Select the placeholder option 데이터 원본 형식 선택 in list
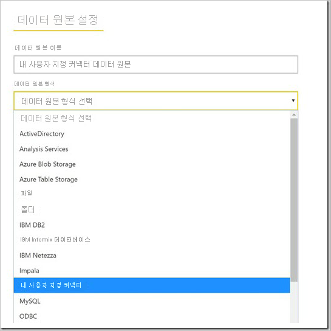Screen dimensions: 331x331 (152, 118)
